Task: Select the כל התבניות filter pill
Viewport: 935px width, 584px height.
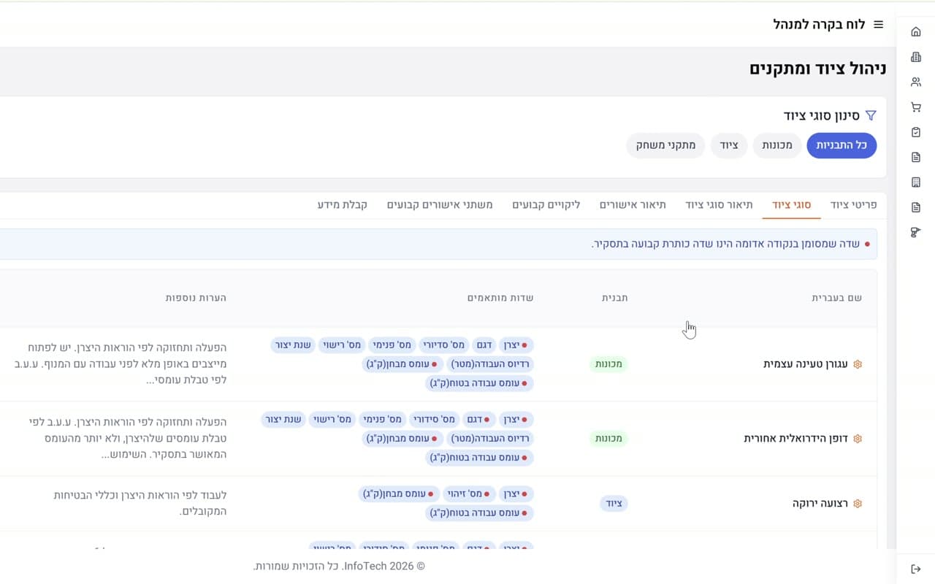Action: pyautogui.click(x=841, y=145)
